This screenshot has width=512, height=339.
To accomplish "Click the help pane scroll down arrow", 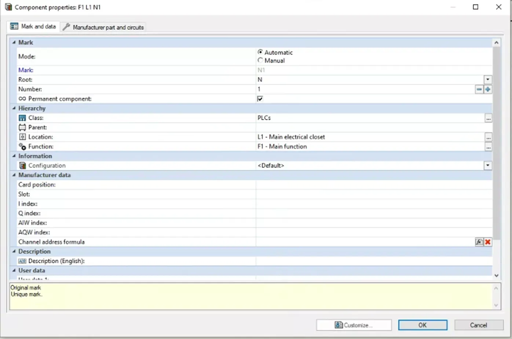I will click(496, 305).
